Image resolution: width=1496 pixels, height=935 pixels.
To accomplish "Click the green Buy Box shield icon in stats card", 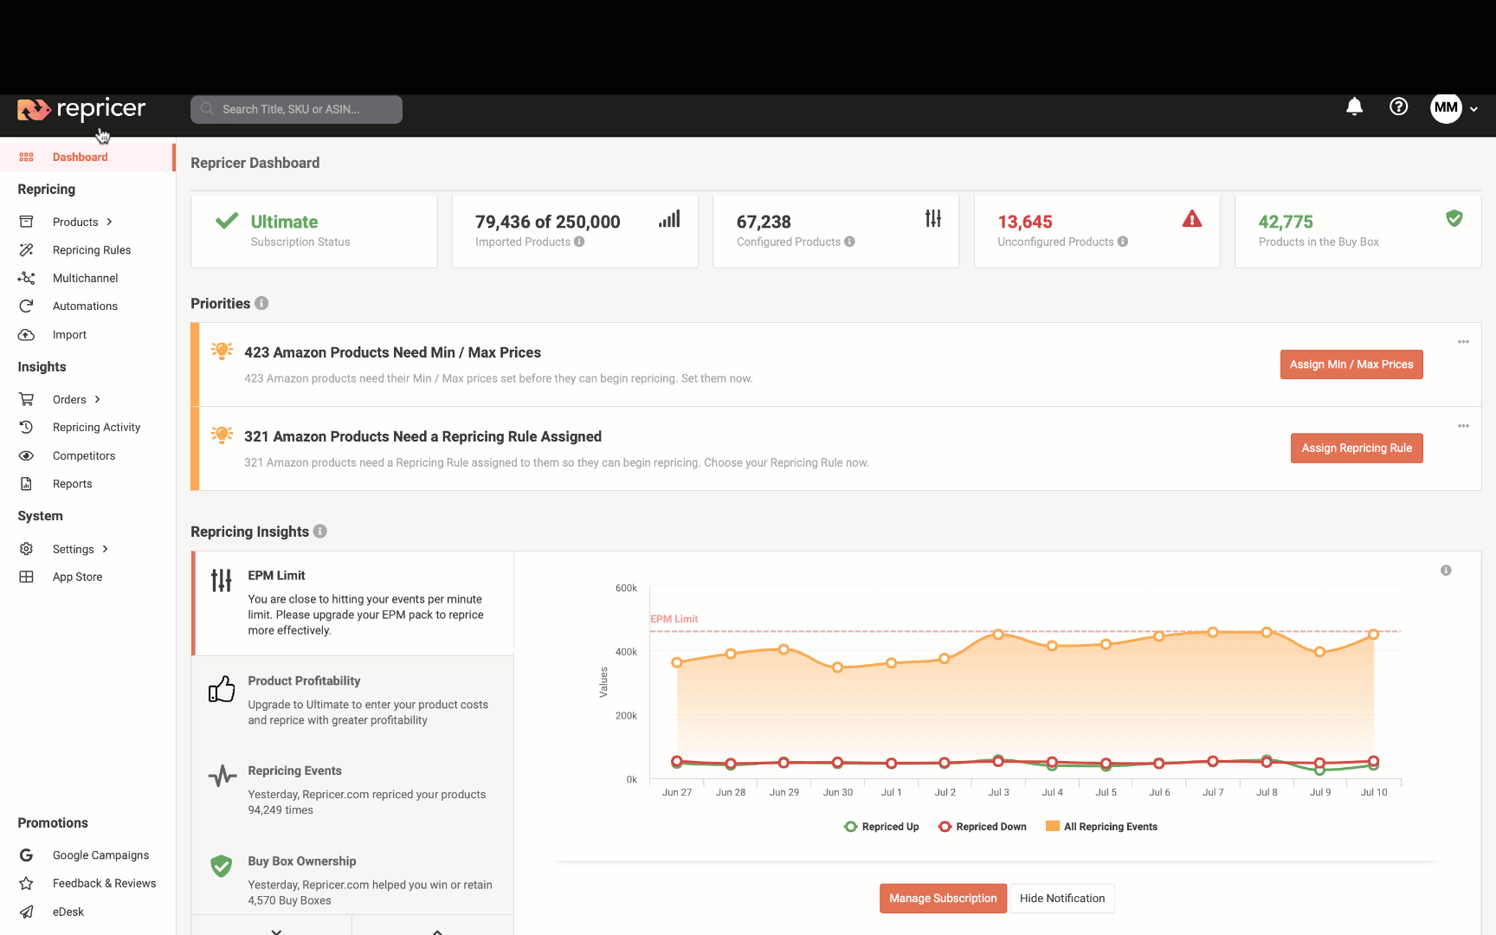I will coord(1454,218).
